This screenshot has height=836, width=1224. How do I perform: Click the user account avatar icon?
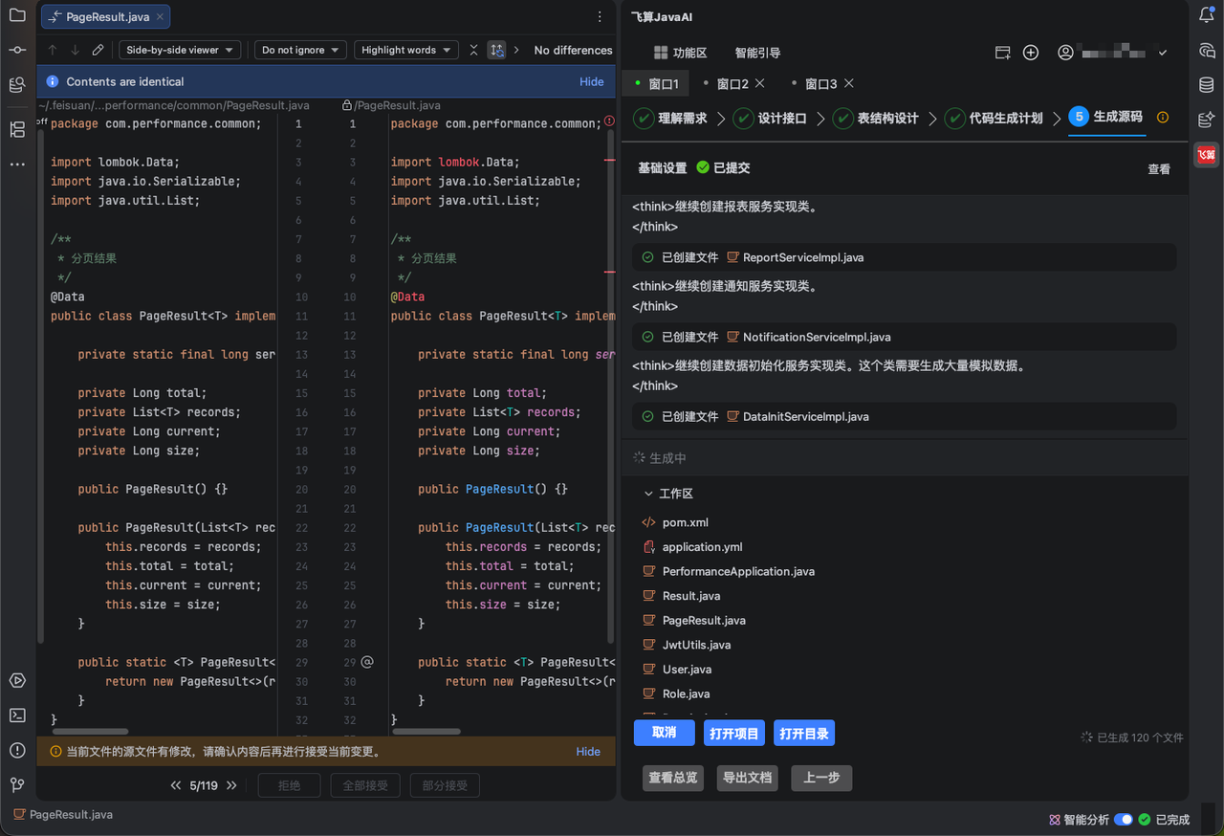point(1065,53)
